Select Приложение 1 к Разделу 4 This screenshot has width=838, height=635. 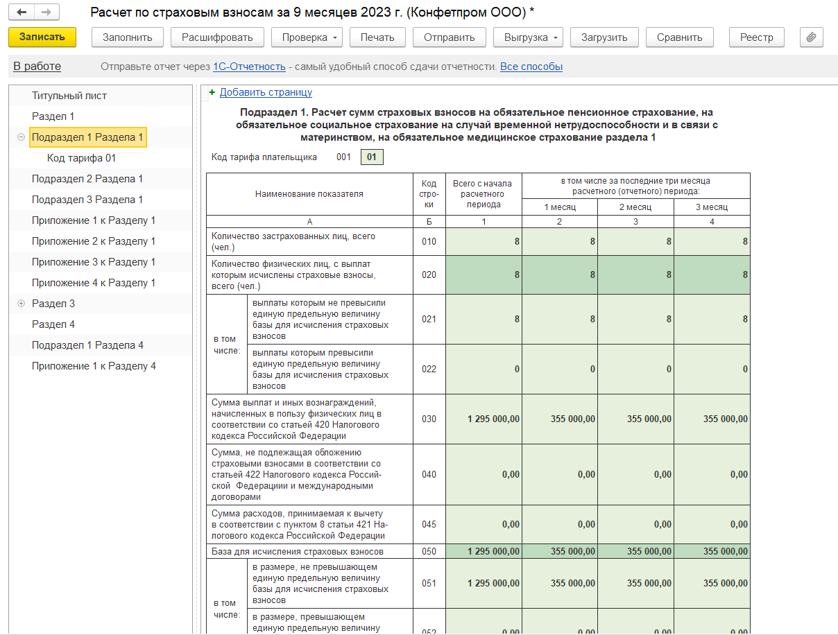[x=94, y=366]
